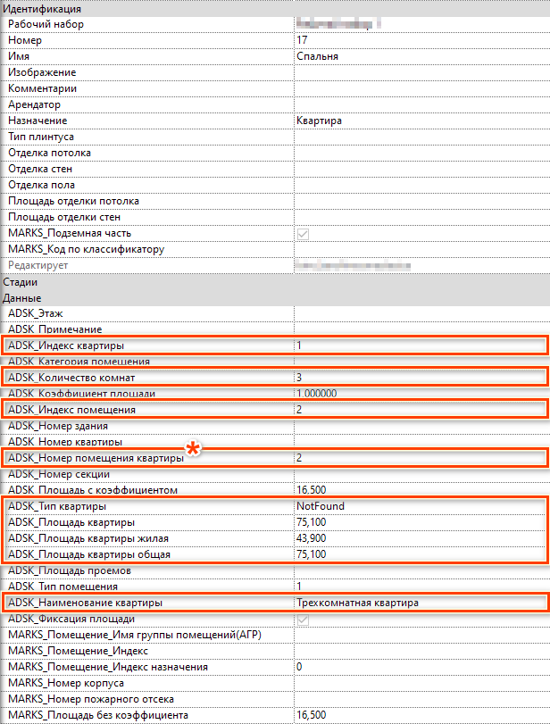Image resolution: width=550 pixels, height=724 pixels.
Task: Click the MARKS_Помещение_Индекс назначения value field
Action: (420, 667)
